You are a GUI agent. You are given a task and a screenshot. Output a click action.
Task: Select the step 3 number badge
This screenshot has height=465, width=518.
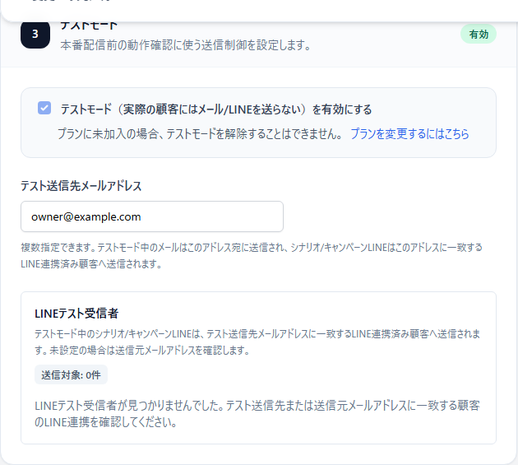click(35, 34)
